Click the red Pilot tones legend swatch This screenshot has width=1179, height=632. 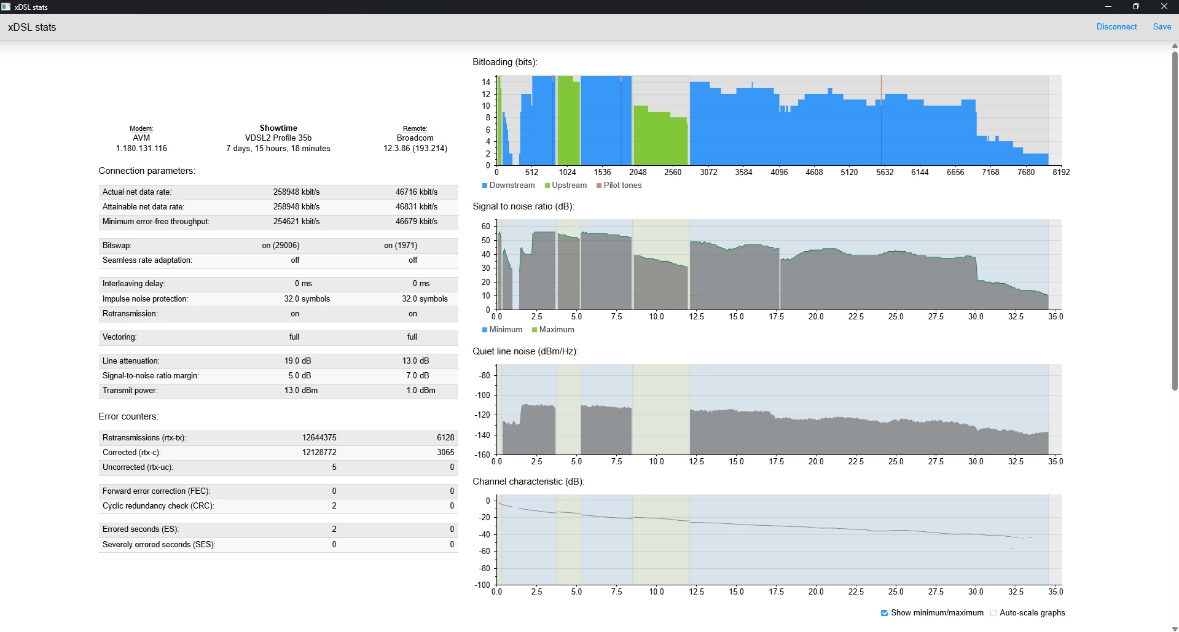click(599, 185)
